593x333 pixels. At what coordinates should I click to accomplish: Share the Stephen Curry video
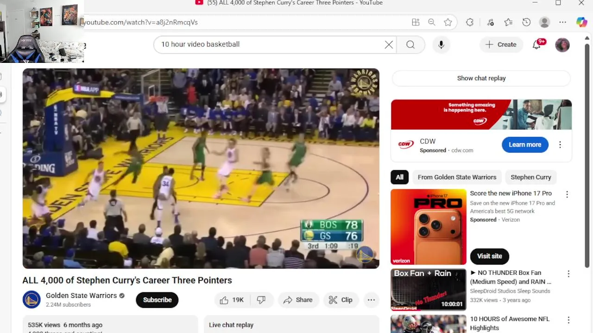[x=298, y=300]
